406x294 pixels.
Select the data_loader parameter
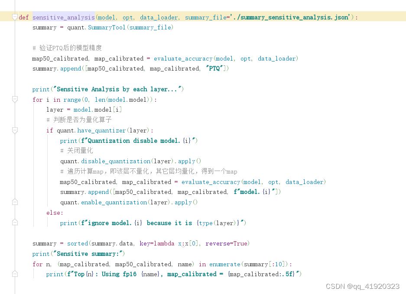158,17
